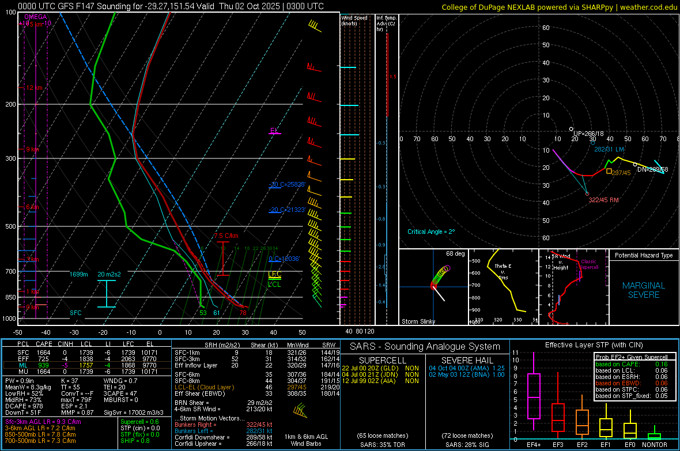680x451 pixels.
Task: Click the Corfidi Downshear vector line
Action: [224, 437]
